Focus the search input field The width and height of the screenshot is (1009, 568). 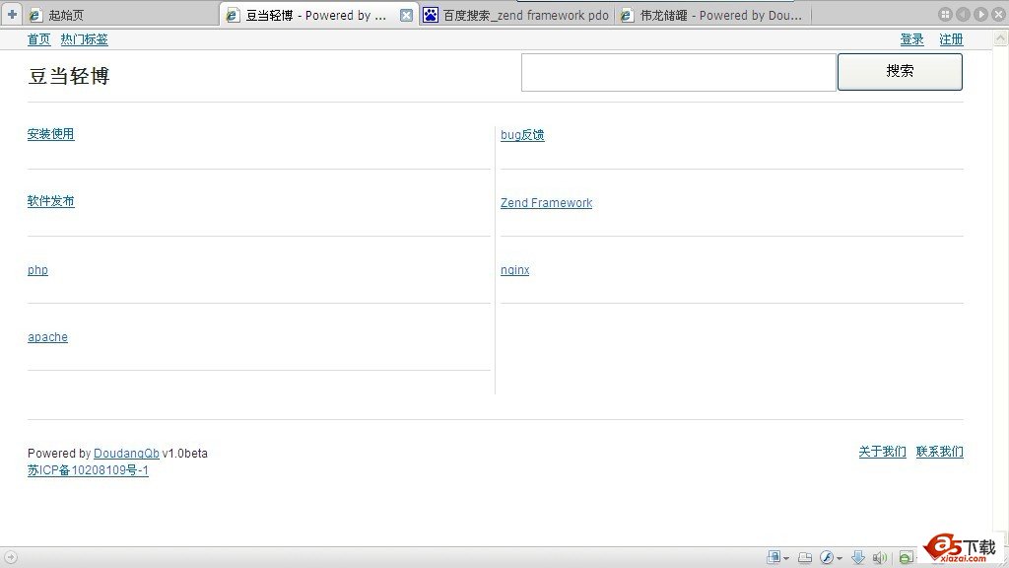tap(678, 72)
